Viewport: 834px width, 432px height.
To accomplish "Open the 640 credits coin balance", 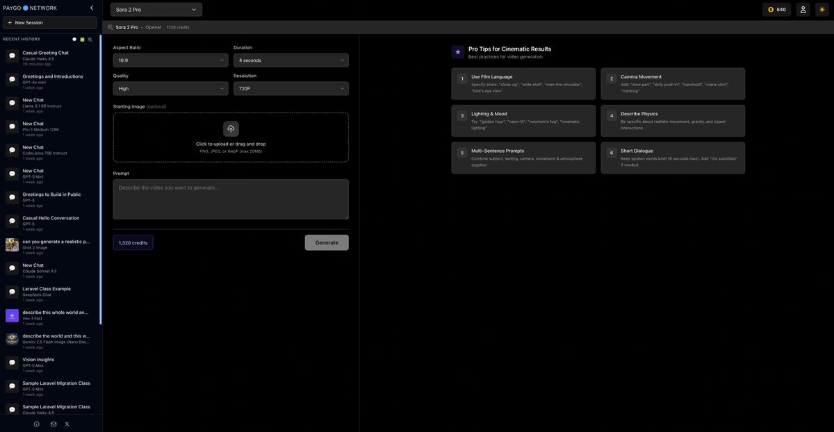I will [776, 10].
